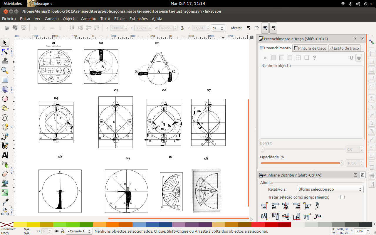Switch to the Estilo de traço tab
Image resolution: width=376 pixels, height=235 pixels.
pyautogui.click(x=344, y=48)
